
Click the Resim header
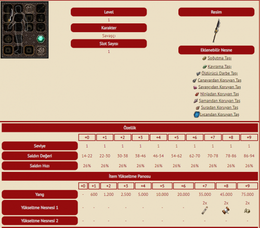(216, 12)
